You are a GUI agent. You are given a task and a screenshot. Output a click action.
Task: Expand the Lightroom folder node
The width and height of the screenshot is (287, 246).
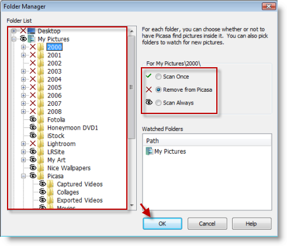click(x=23, y=144)
